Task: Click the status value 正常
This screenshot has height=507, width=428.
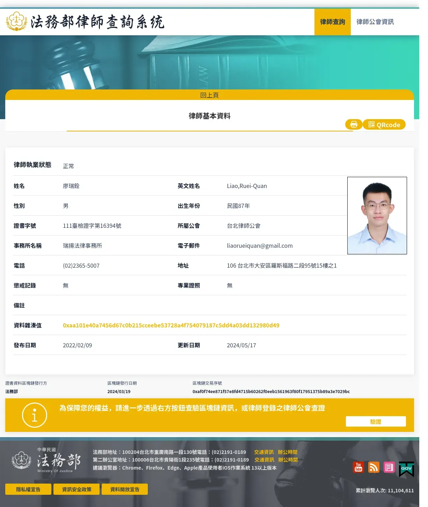Action: [68, 166]
